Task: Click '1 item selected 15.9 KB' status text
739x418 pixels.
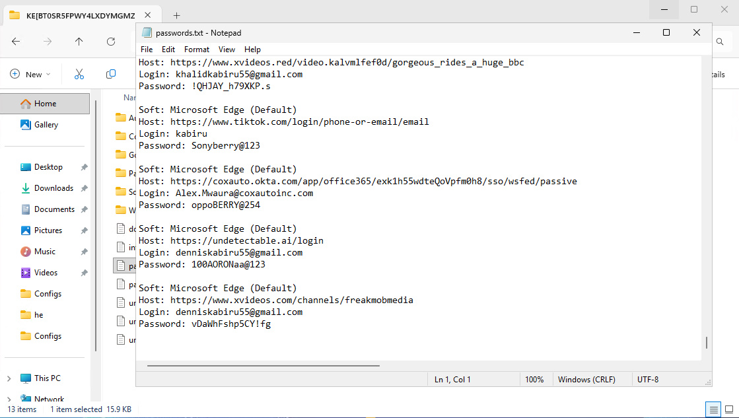Action: [90, 409]
